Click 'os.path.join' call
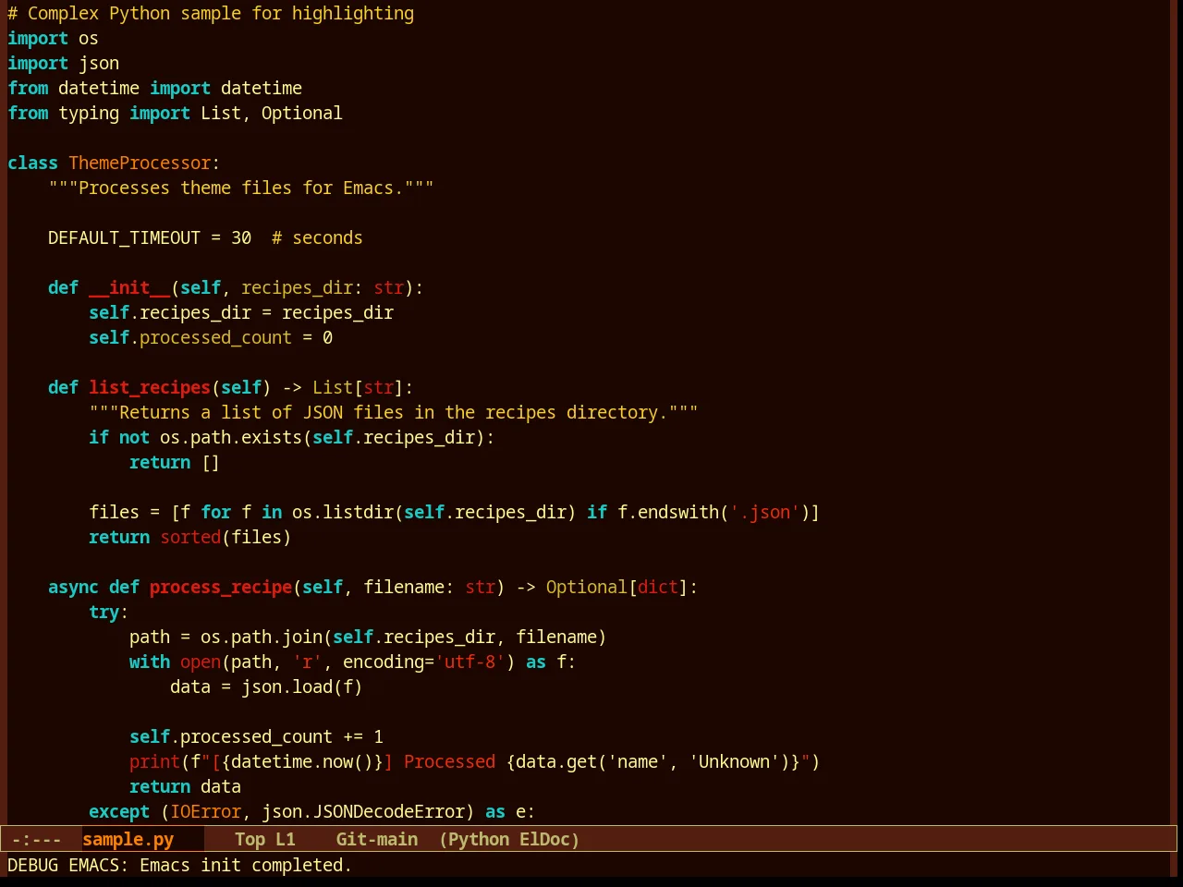Screen dimensions: 1183x887 [262, 637]
